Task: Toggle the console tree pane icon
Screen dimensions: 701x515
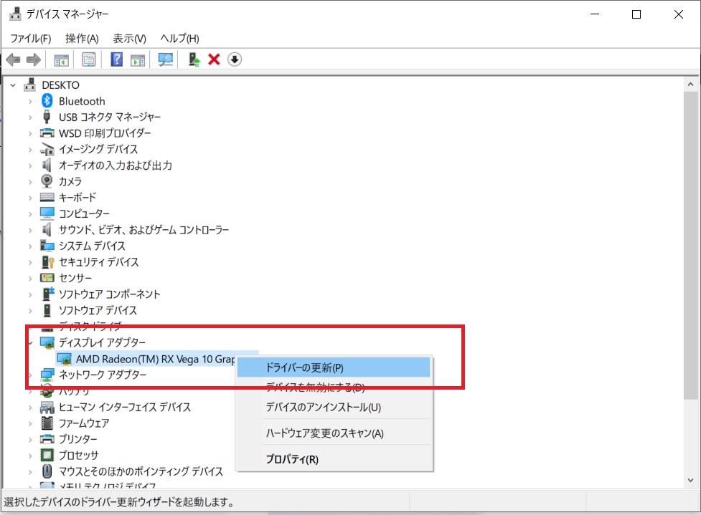Action: 61,59
